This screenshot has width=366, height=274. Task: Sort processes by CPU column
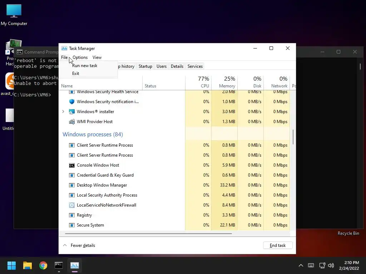tap(198, 83)
